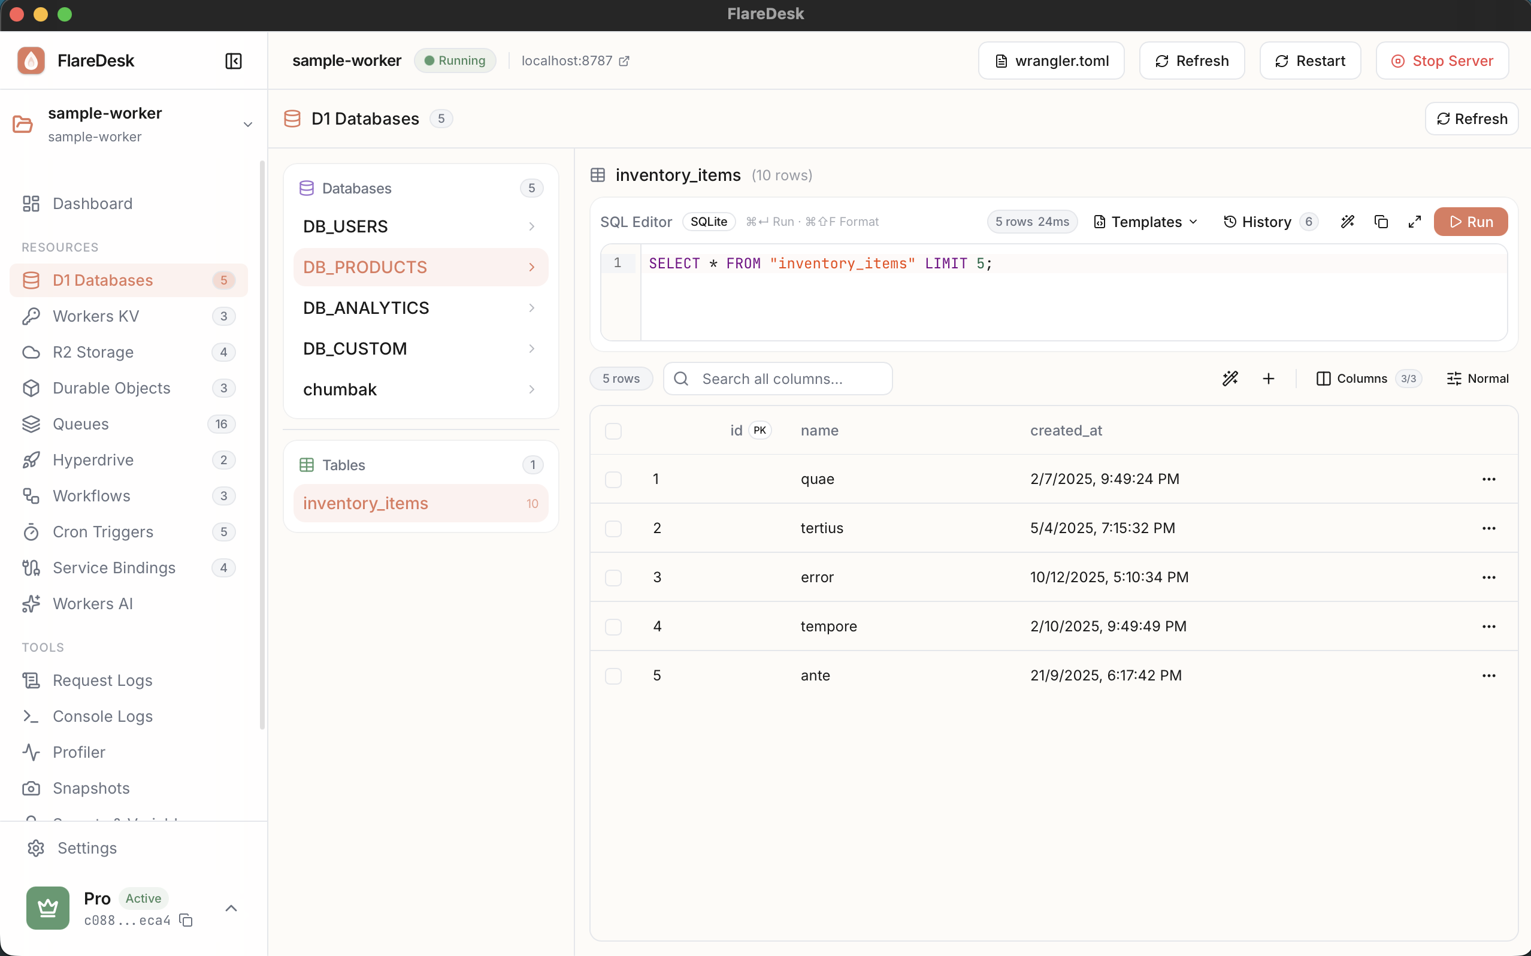Open R2 Storage in the sidebar
1531x956 pixels.
(92, 352)
